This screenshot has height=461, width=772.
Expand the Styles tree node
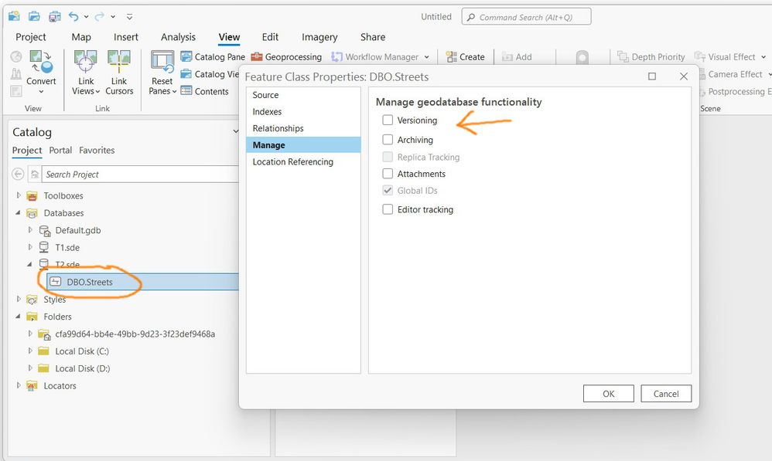click(x=19, y=299)
